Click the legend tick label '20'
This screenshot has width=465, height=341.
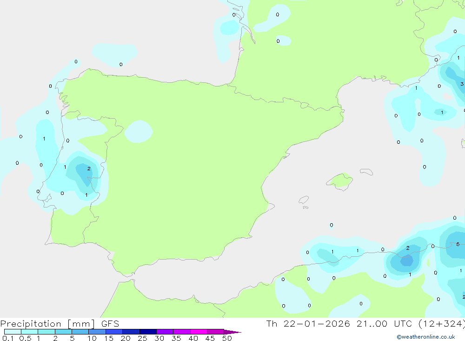pyautogui.click(x=126, y=338)
